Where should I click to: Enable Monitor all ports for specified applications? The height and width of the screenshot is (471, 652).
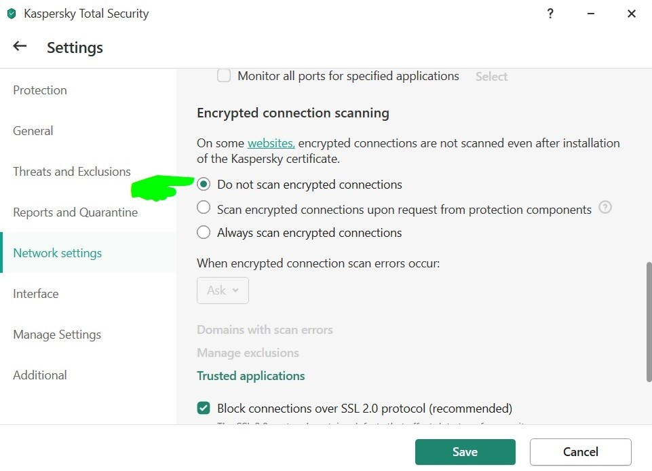[x=224, y=76]
